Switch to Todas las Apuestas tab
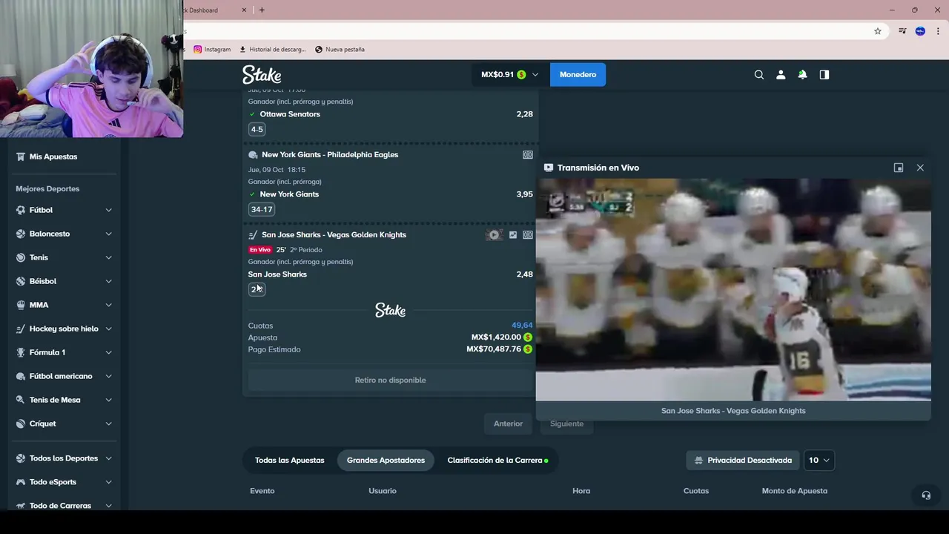The width and height of the screenshot is (949, 534). click(x=290, y=461)
